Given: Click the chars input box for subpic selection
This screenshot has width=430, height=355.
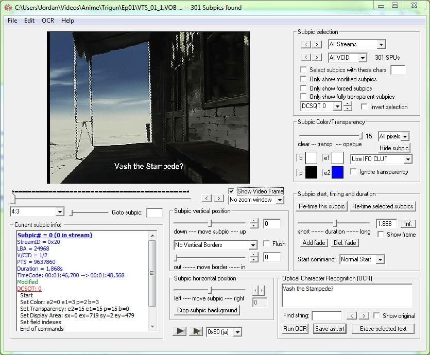Looking at the screenshot, I should 398,70.
